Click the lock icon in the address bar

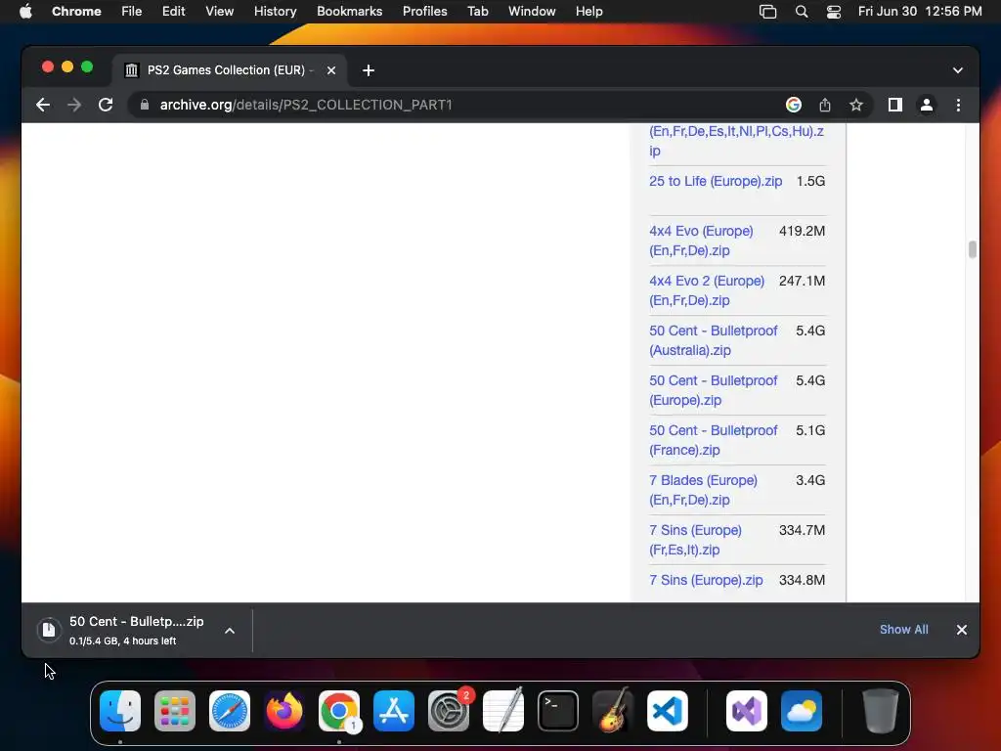[x=145, y=105]
